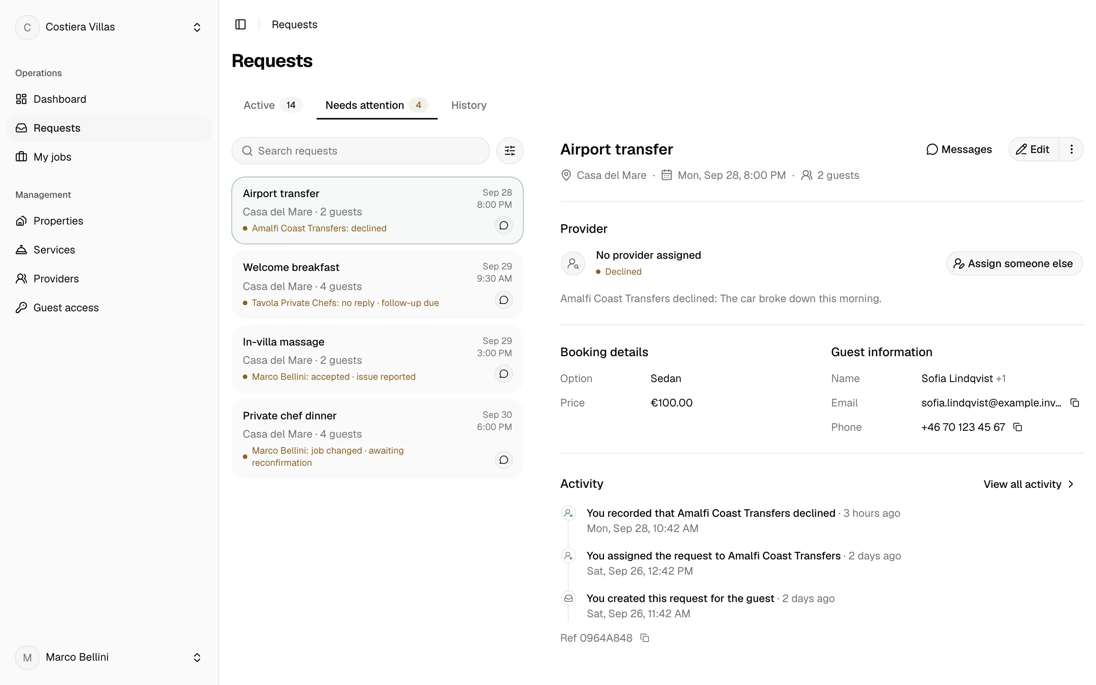Toggle the sidebar panel icon

click(x=241, y=24)
